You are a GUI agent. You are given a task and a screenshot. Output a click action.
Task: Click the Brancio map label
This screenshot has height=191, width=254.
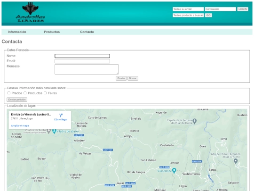(134, 131)
